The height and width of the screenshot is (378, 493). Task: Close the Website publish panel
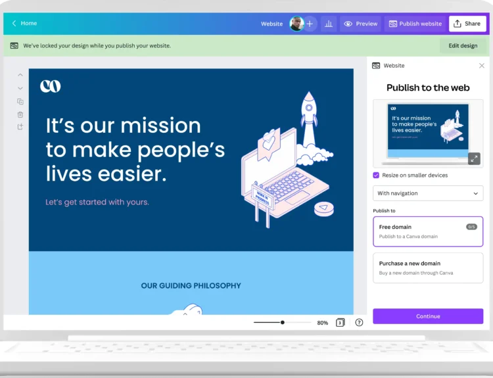pyautogui.click(x=482, y=66)
